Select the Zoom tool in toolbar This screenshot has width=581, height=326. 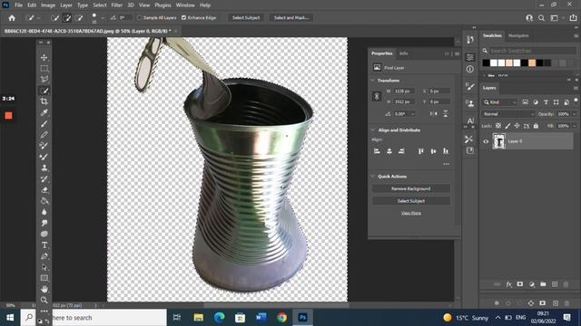coord(44,300)
